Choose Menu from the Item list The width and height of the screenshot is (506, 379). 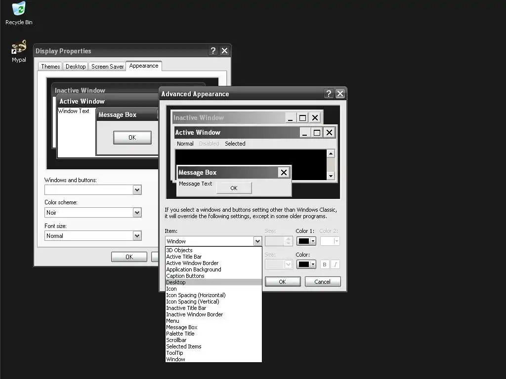(x=213, y=321)
